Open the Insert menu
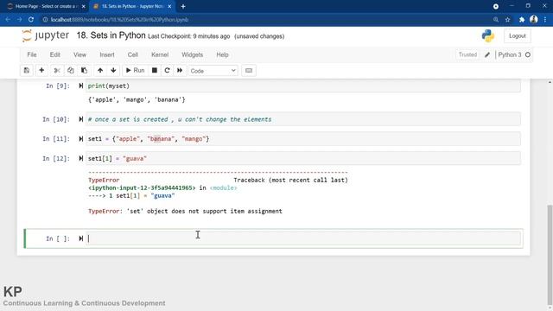This screenshot has width=553, height=311. pos(107,54)
